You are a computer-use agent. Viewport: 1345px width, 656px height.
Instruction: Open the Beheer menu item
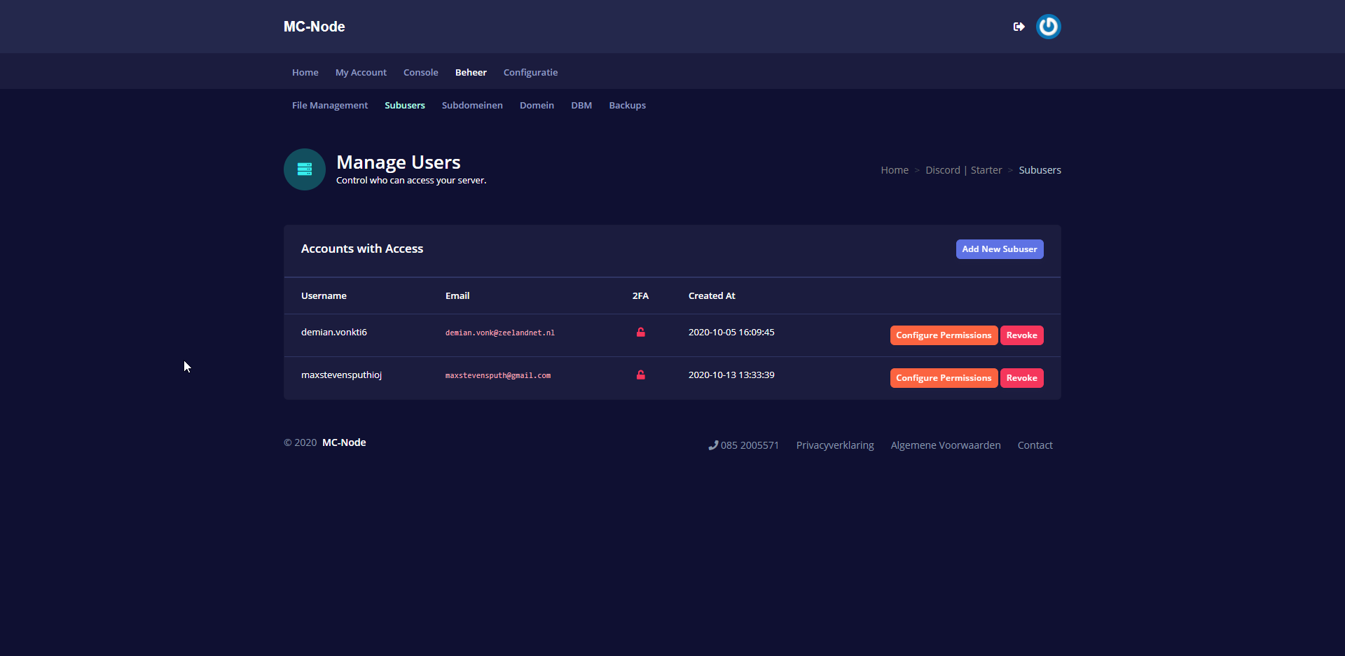coord(471,72)
